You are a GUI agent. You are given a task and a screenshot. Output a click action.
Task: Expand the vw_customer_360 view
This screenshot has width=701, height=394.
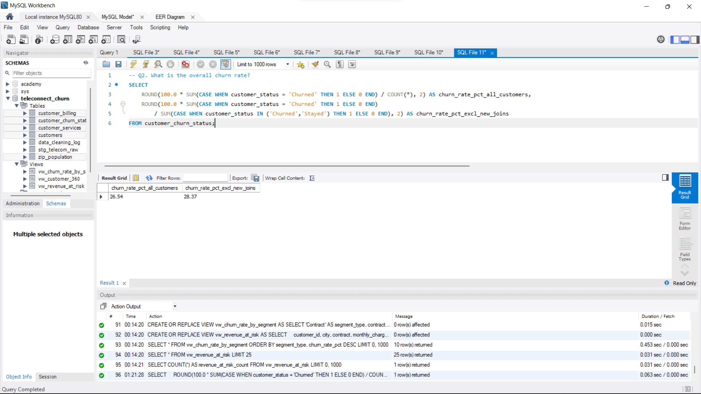25,179
